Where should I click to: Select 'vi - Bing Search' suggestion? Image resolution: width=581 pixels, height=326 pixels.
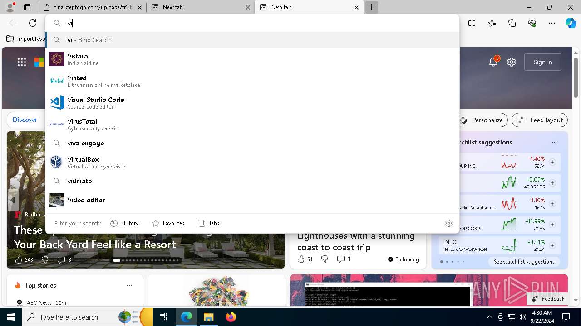click(x=252, y=40)
